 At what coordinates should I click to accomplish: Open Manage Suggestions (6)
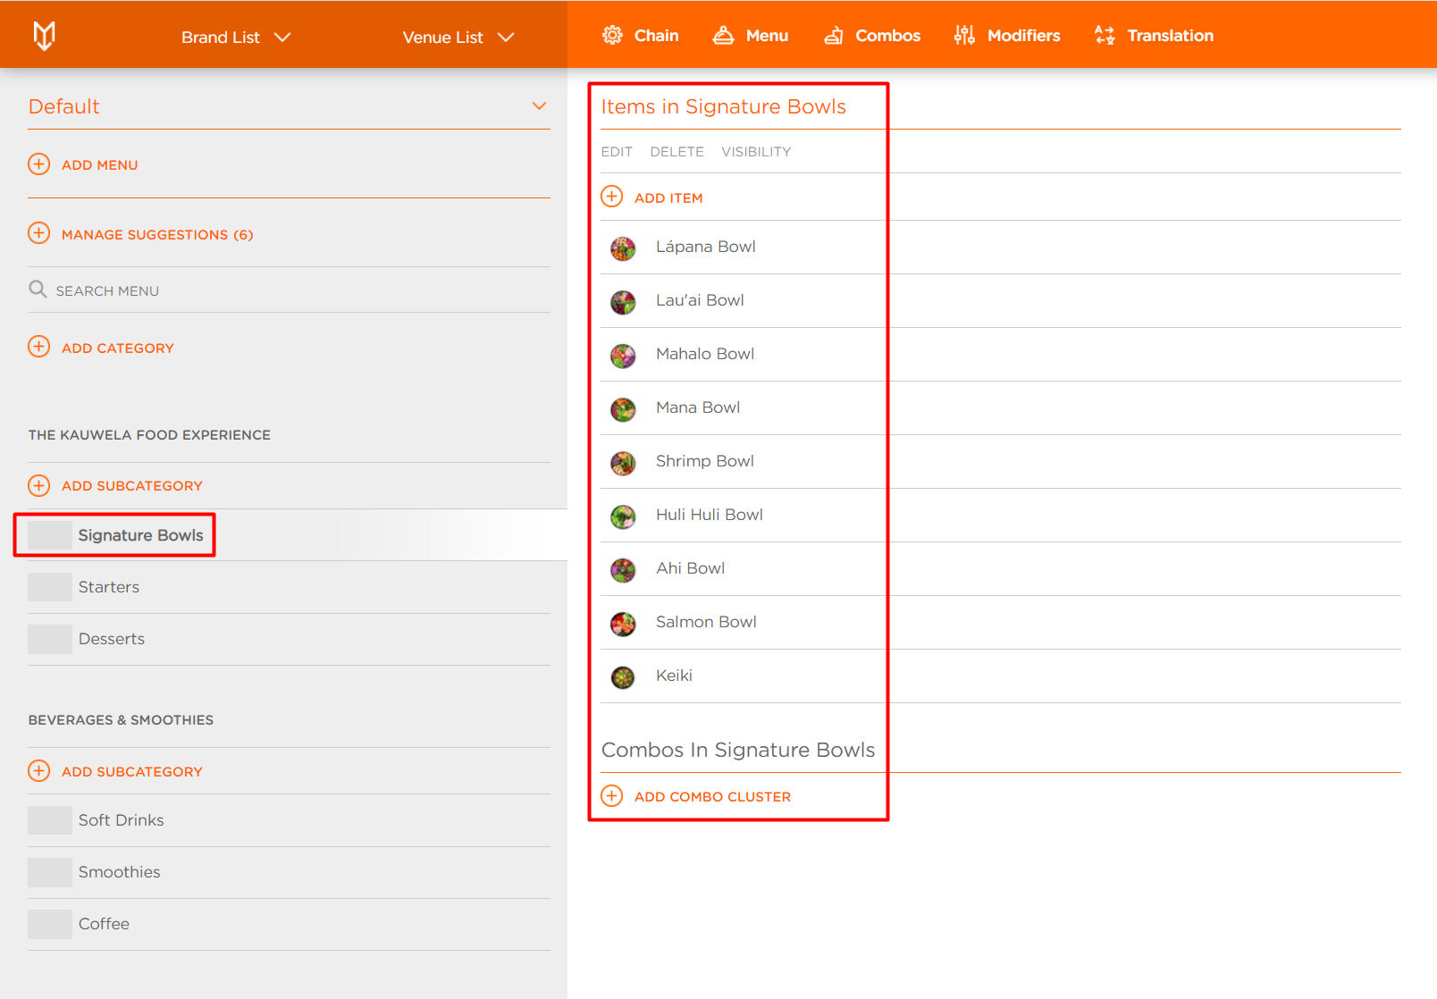pyautogui.click(x=157, y=235)
